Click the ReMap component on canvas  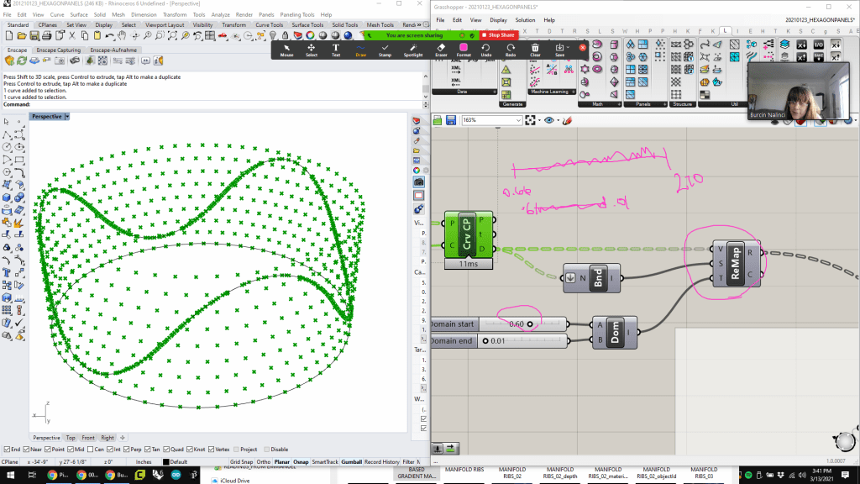(x=736, y=262)
